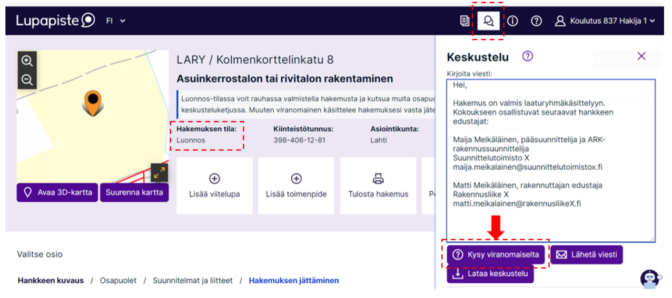Open the help question mark in header
Viewport: 672px width, 298px height.
pyautogui.click(x=536, y=21)
